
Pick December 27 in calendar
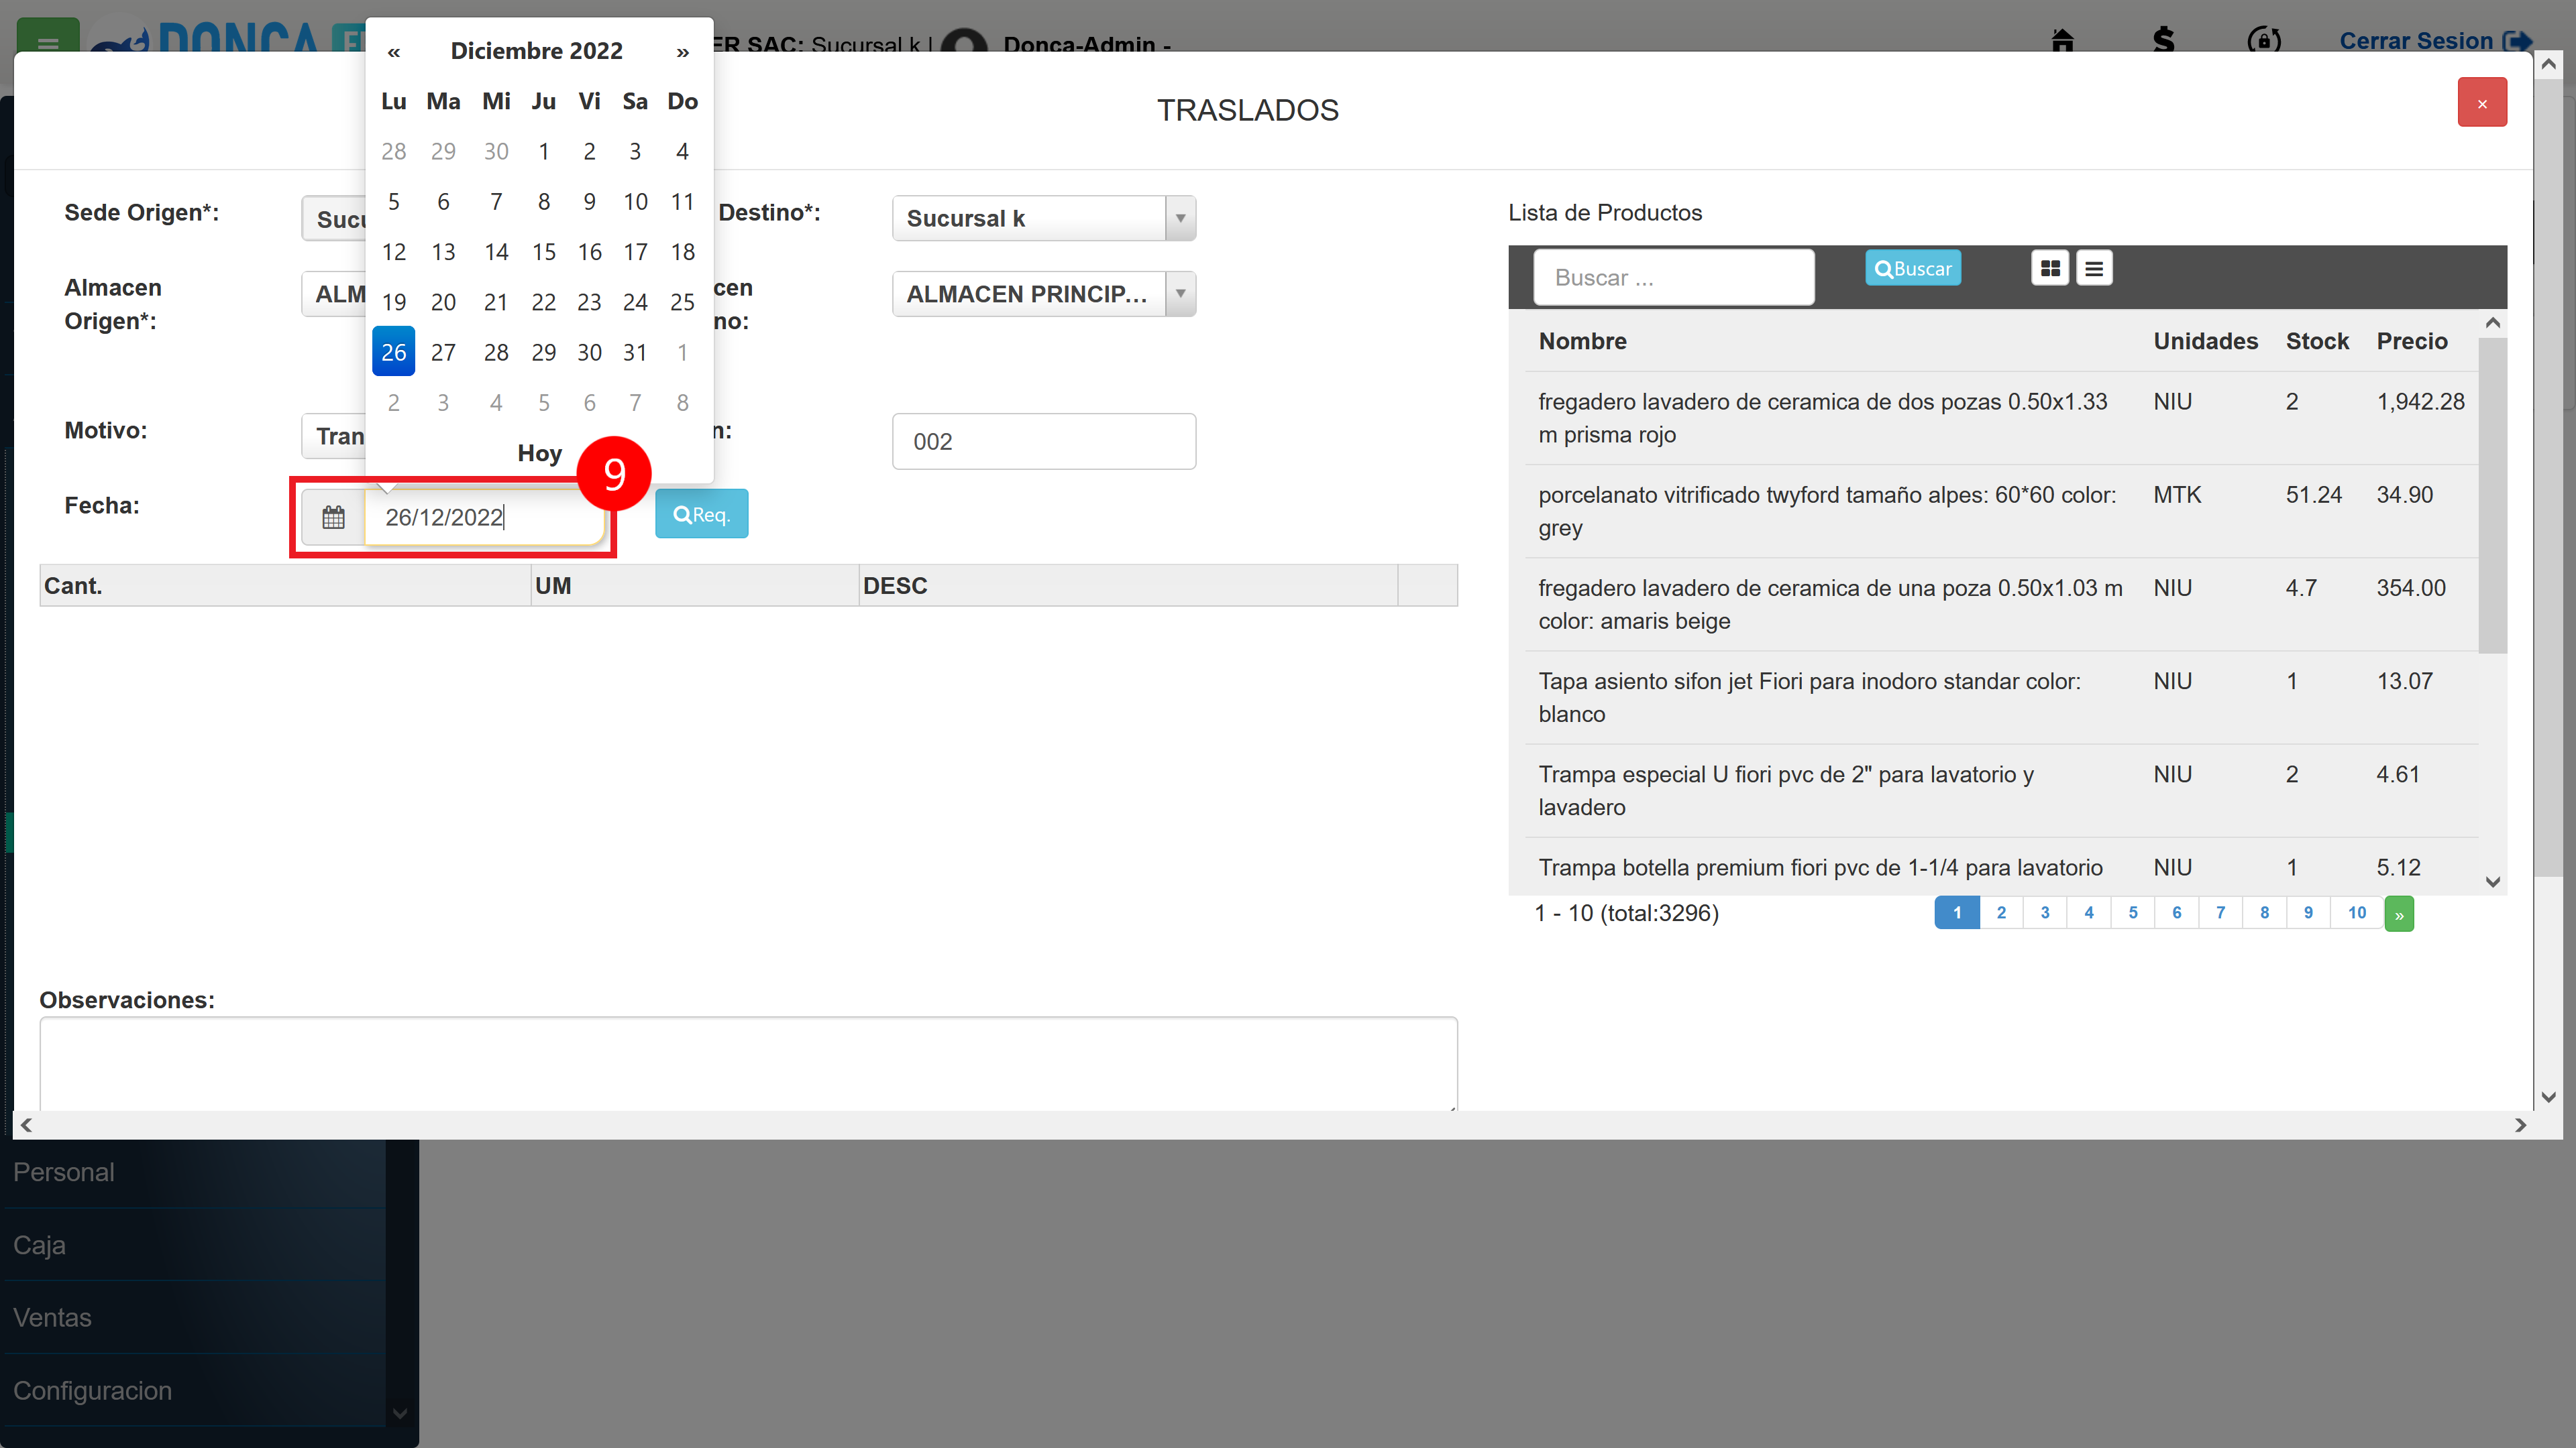(x=443, y=352)
